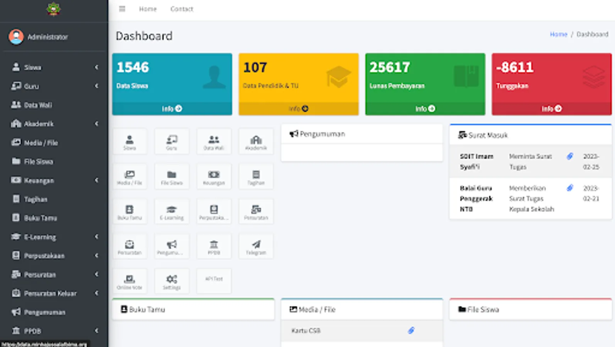Open the PPDB shortcut tile
615x347 pixels.
(x=214, y=246)
